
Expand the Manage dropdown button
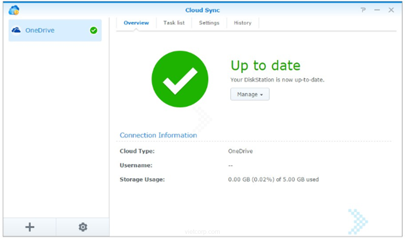250,95
